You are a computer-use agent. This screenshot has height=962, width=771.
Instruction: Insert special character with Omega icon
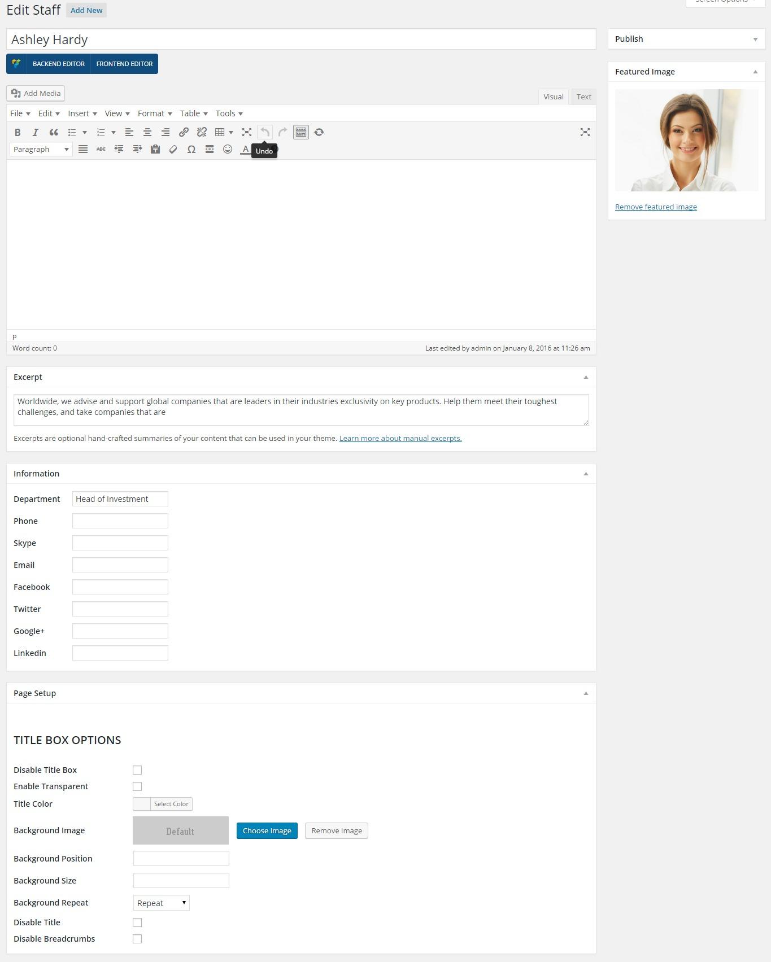(x=191, y=149)
